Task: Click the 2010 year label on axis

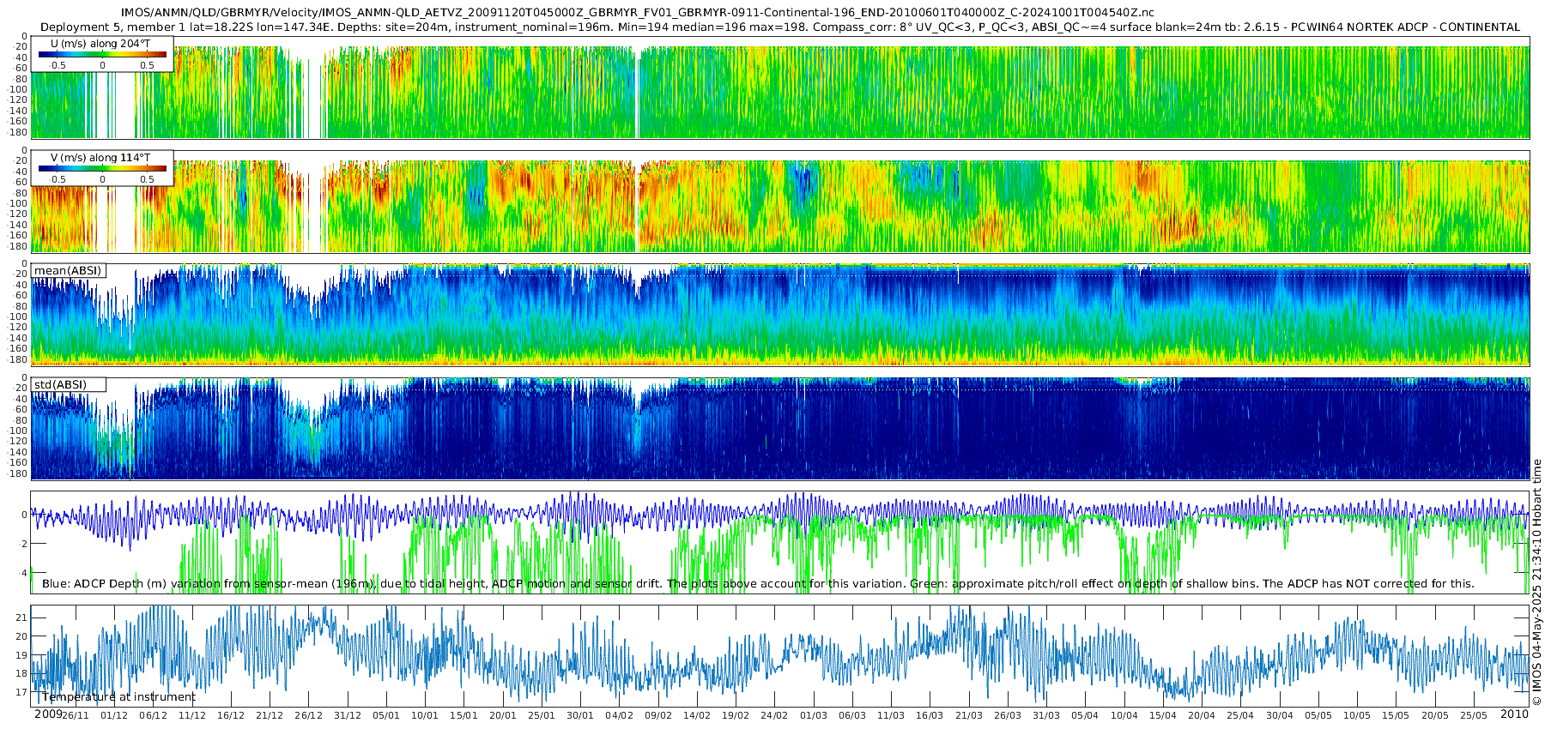Action: tap(1514, 714)
